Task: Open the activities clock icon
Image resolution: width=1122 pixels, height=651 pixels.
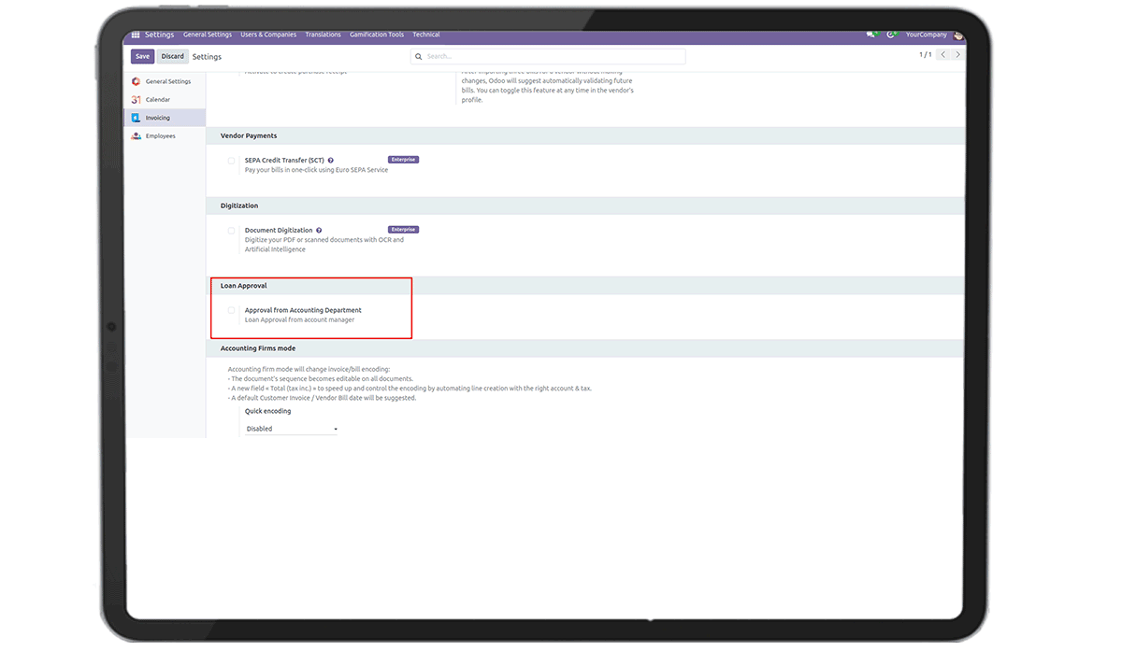Action: [891, 35]
